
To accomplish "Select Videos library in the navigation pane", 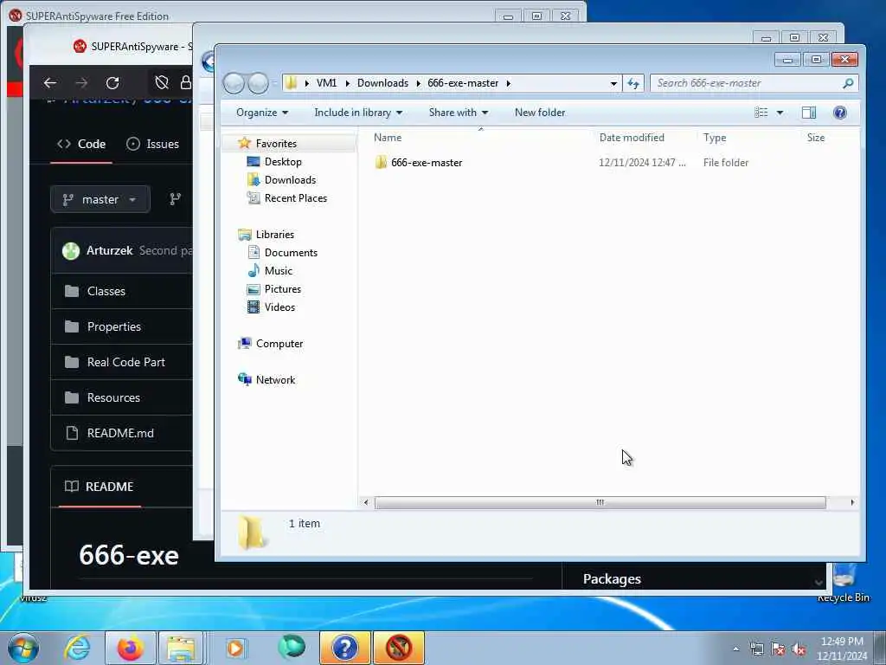I will 279,307.
